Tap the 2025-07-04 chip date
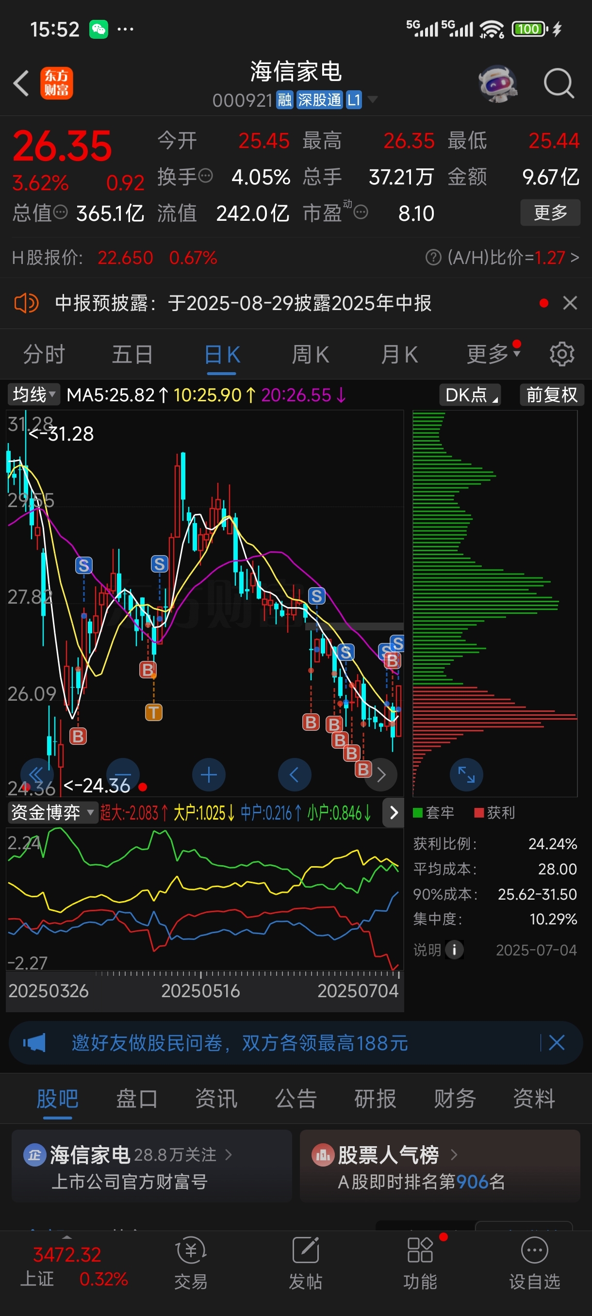The image size is (592, 1316). coord(536,950)
